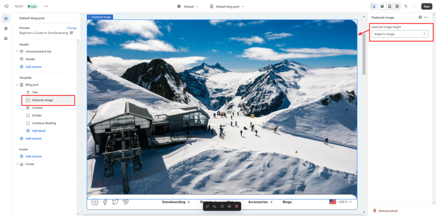Screen dimensions: 436x216
Task: Click the dynamic source database icon
Action: click(420, 17)
